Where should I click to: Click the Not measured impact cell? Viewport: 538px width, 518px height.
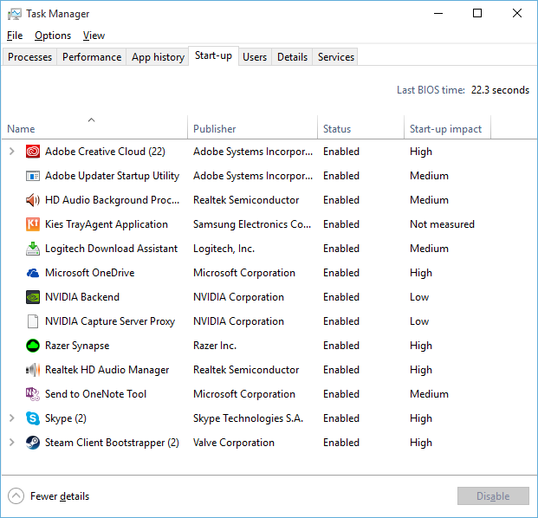click(442, 224)
